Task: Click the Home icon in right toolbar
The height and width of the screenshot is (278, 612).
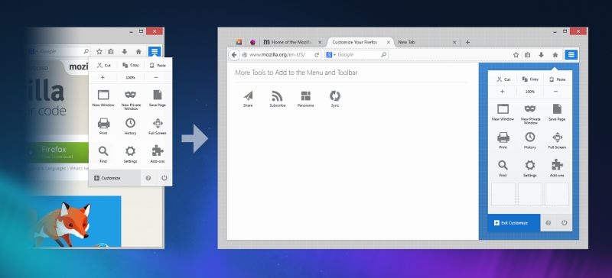Action: tap(555, 55)
